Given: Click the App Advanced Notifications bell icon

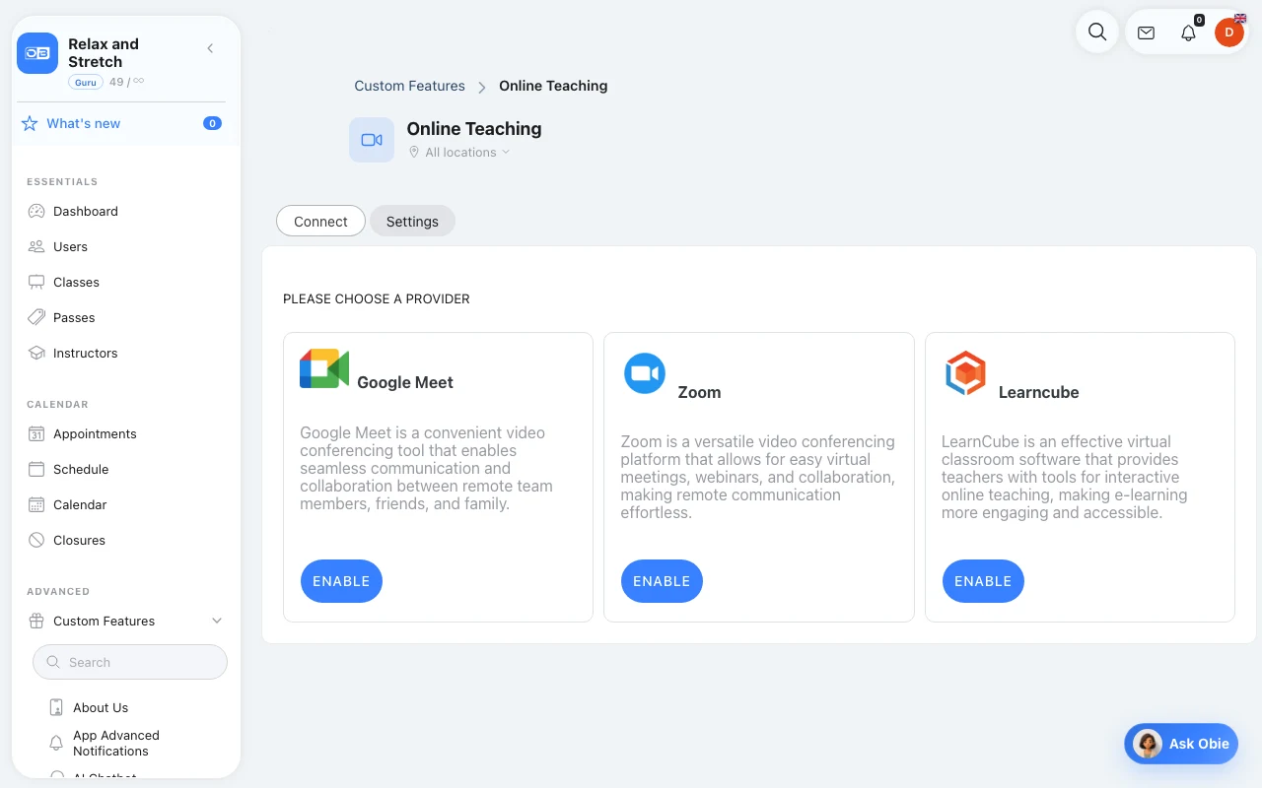Looking at the screenshot, I should click(56, 743).
